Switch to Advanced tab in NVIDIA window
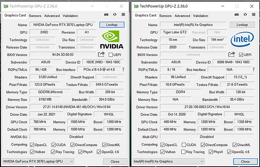This screenshot has height=167, width=260. pyautogui.click(x=52, y=16)
